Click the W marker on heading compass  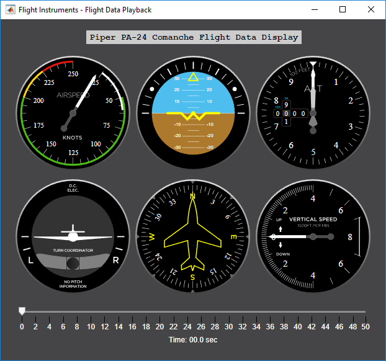(x=152, y=237)
